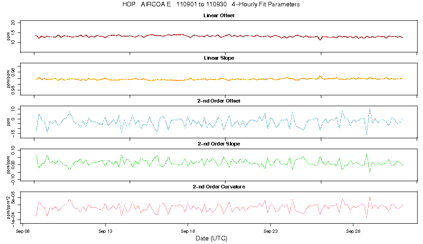The height and width of the screenshot is (244, 423).
Task: Select the "Linear Offset" panel title
Action: (219, 16)
